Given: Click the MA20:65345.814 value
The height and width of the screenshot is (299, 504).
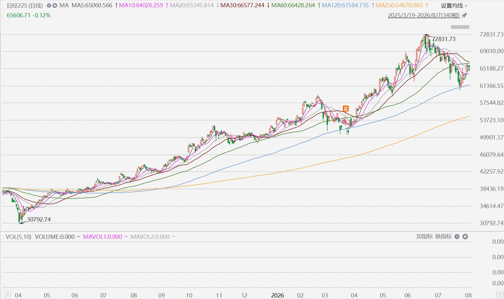Looking at the screenshot, I should pyautogui.click(x=192, y=5).
